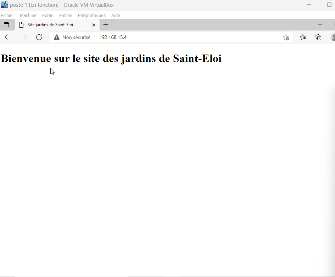
Task: Open the Machine menu
Action: click(x=28, y=16)
